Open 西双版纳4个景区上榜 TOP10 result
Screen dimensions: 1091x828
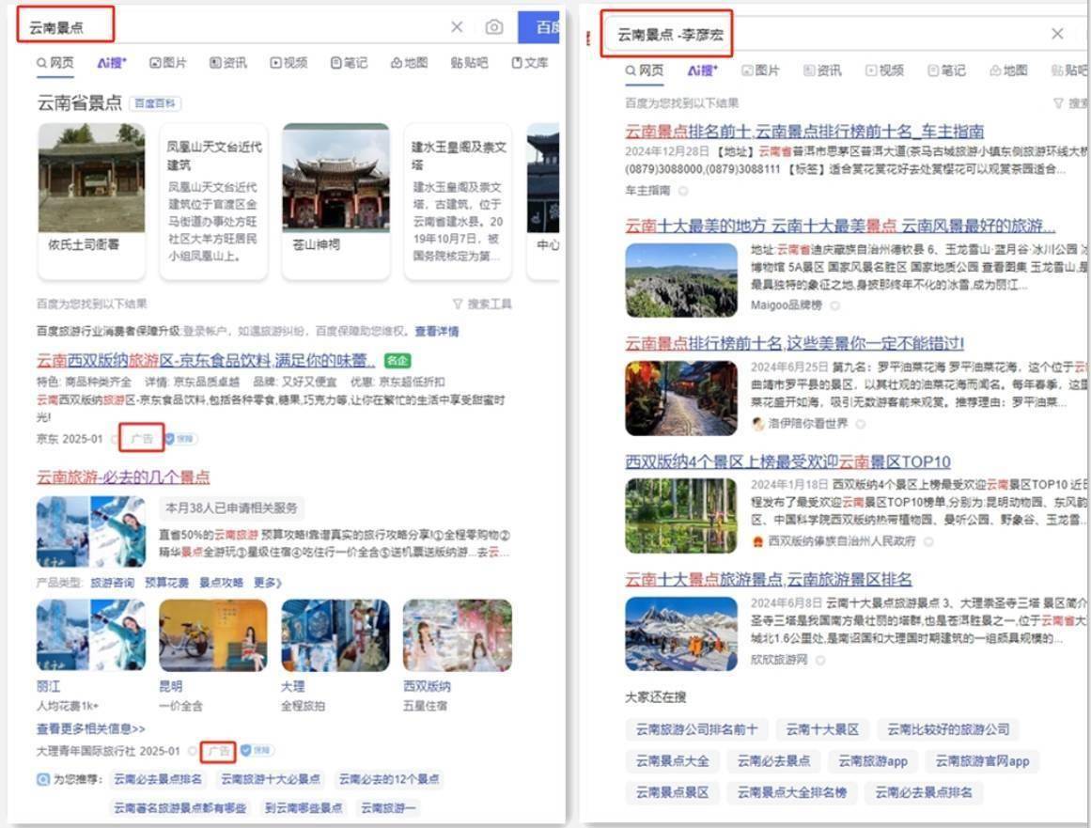click(x=787, y=461)
